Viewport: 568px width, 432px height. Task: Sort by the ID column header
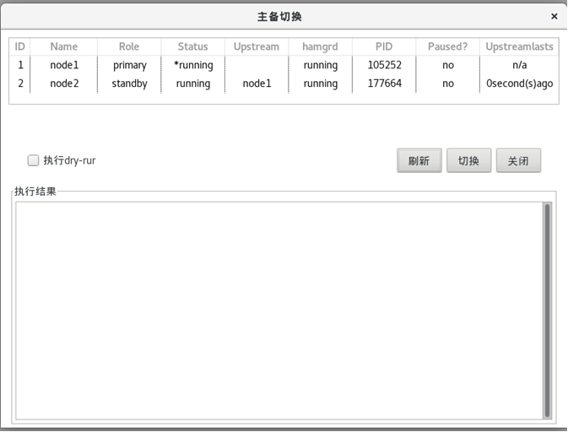pyautogui.click(x=20, y=46)
